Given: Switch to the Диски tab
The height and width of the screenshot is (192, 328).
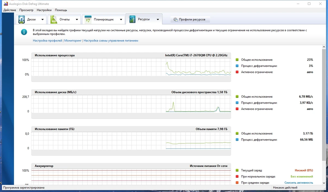Looking at the screenshot, I should click(x=31, y=19).
